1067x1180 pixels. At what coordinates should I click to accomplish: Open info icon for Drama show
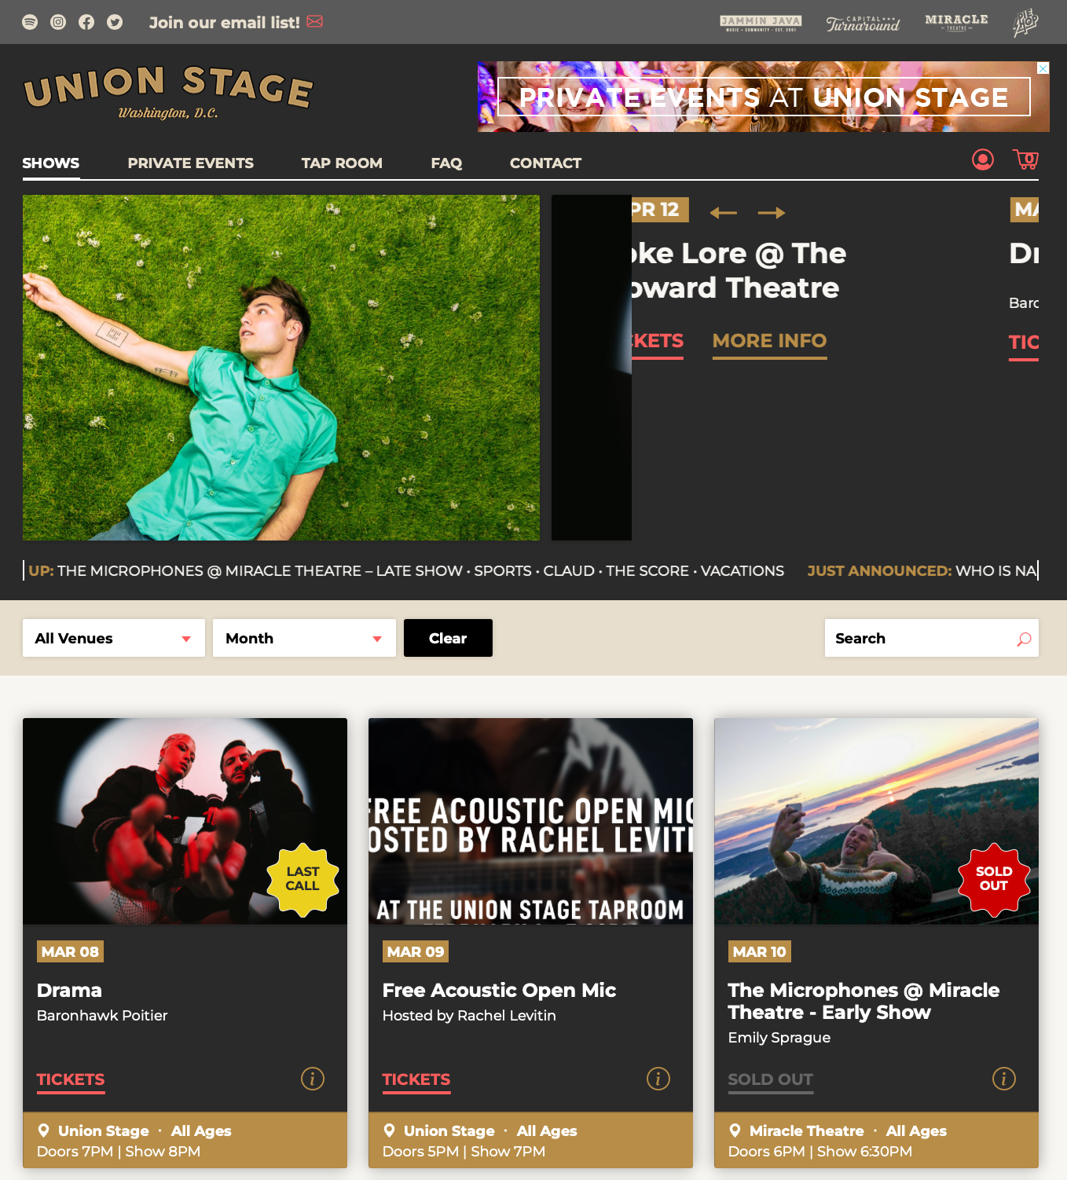[x=313, y=1079]
